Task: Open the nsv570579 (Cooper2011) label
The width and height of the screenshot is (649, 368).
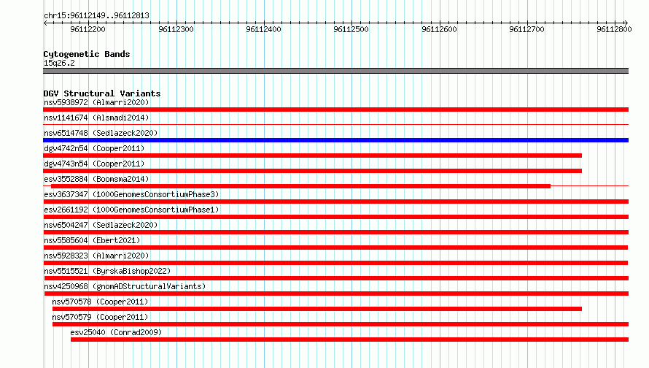Action: 100,317
